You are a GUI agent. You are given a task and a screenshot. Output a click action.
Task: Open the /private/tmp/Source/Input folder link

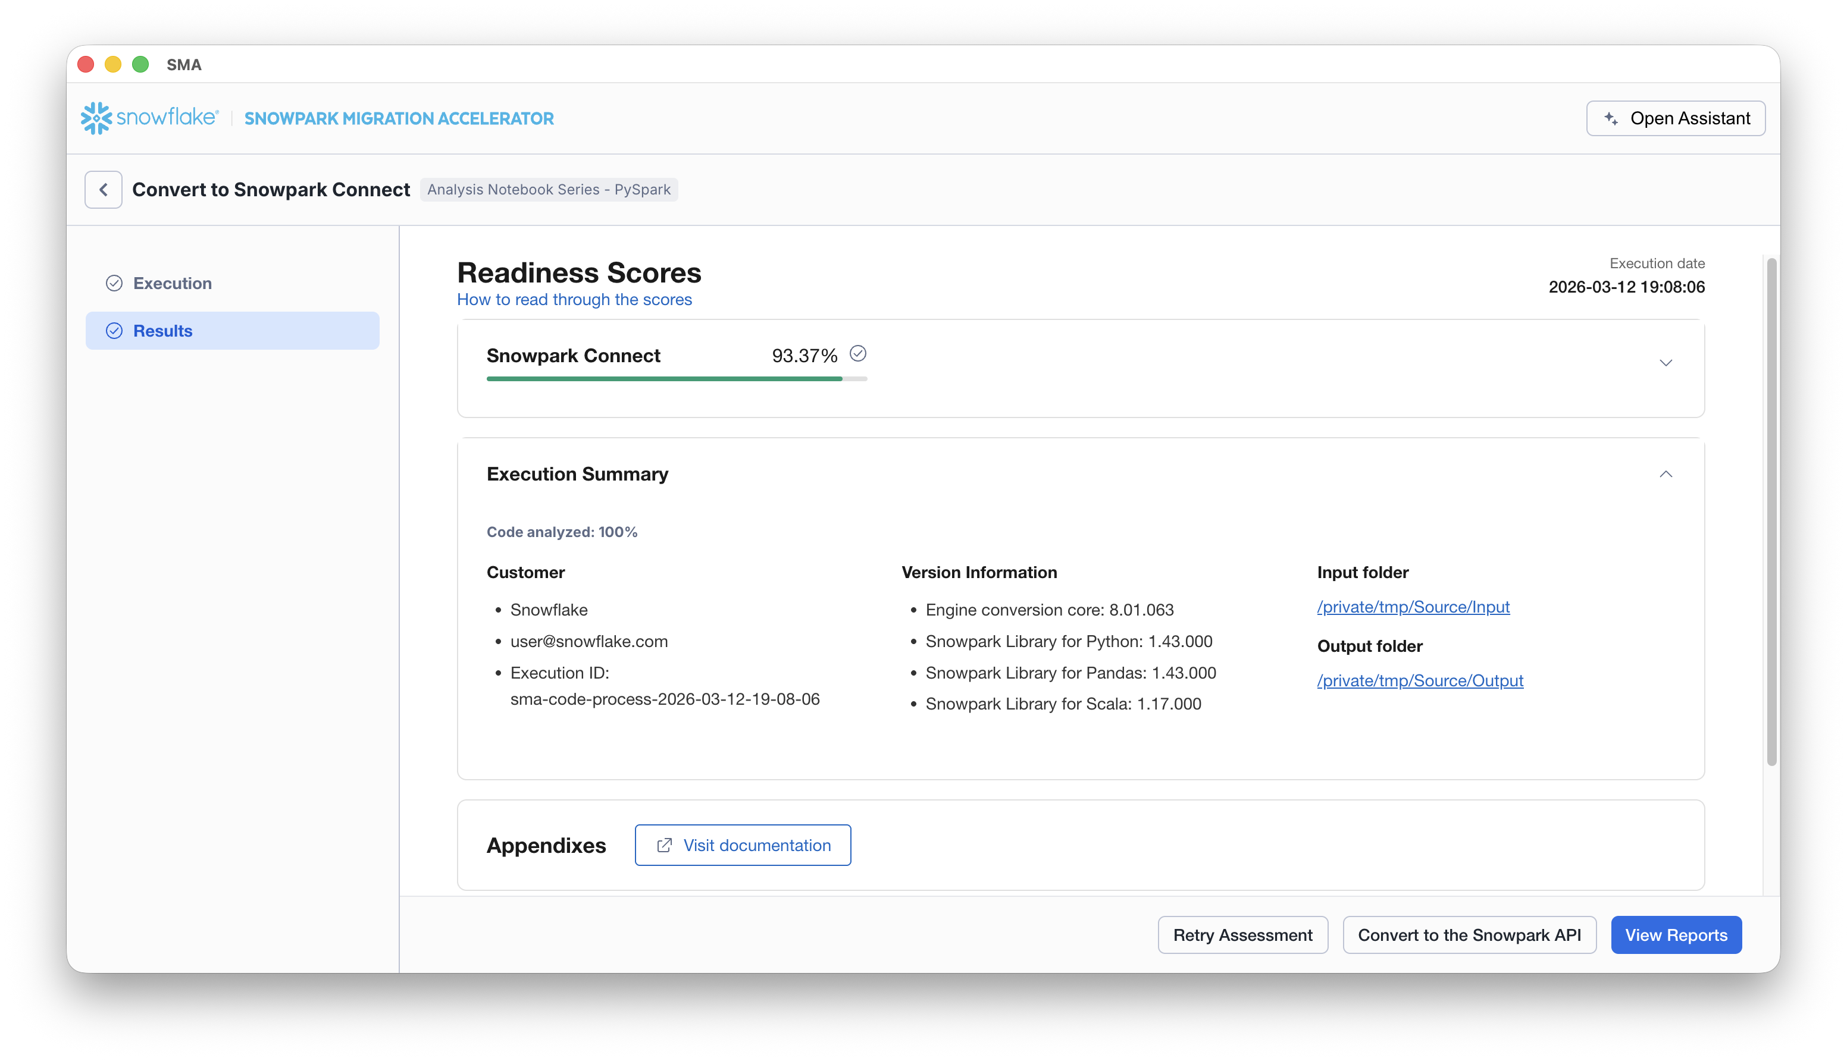click(1413, 607)
